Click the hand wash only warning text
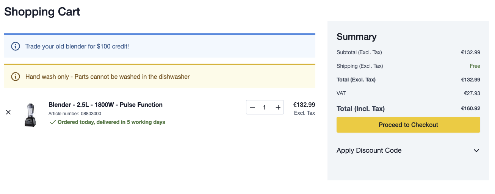Screen dimensions: 495x194 coord(107,77)
